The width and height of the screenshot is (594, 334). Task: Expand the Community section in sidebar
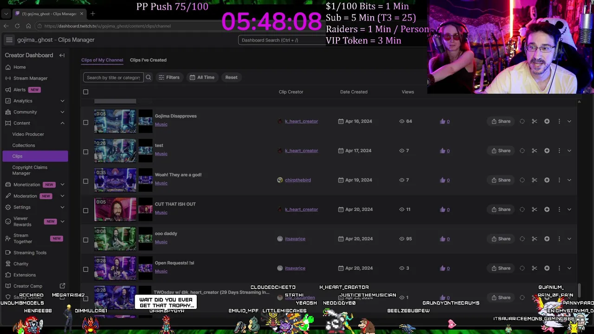tap(62, 112)
